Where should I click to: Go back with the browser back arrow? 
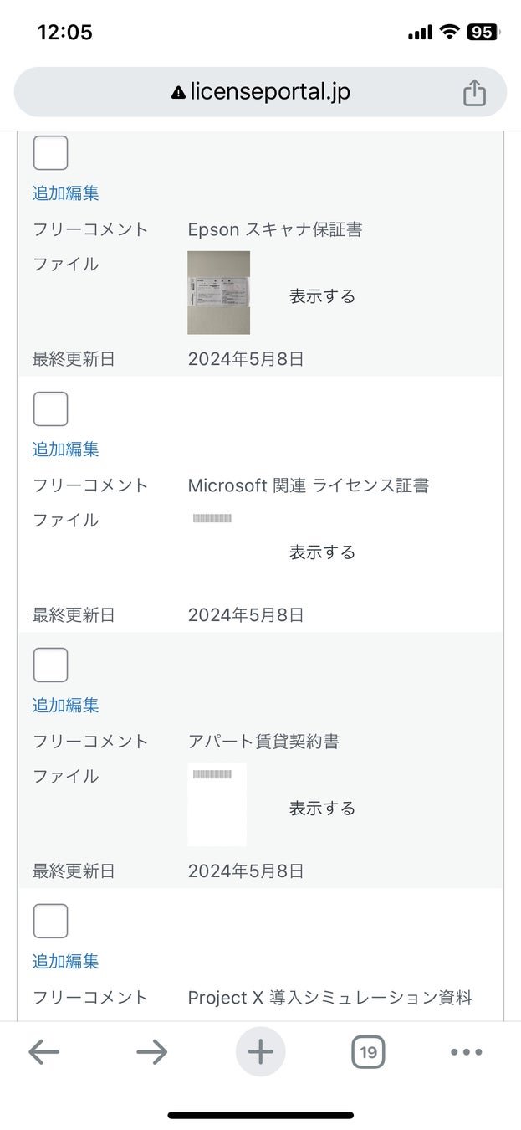[44, 1052]
